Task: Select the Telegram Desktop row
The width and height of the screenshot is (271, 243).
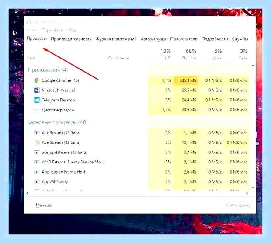Action: [x=138, y=100]
